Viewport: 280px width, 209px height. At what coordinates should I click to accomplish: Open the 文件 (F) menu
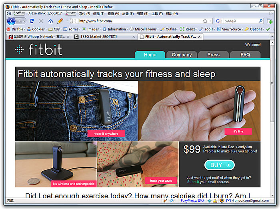coord(84,14)
